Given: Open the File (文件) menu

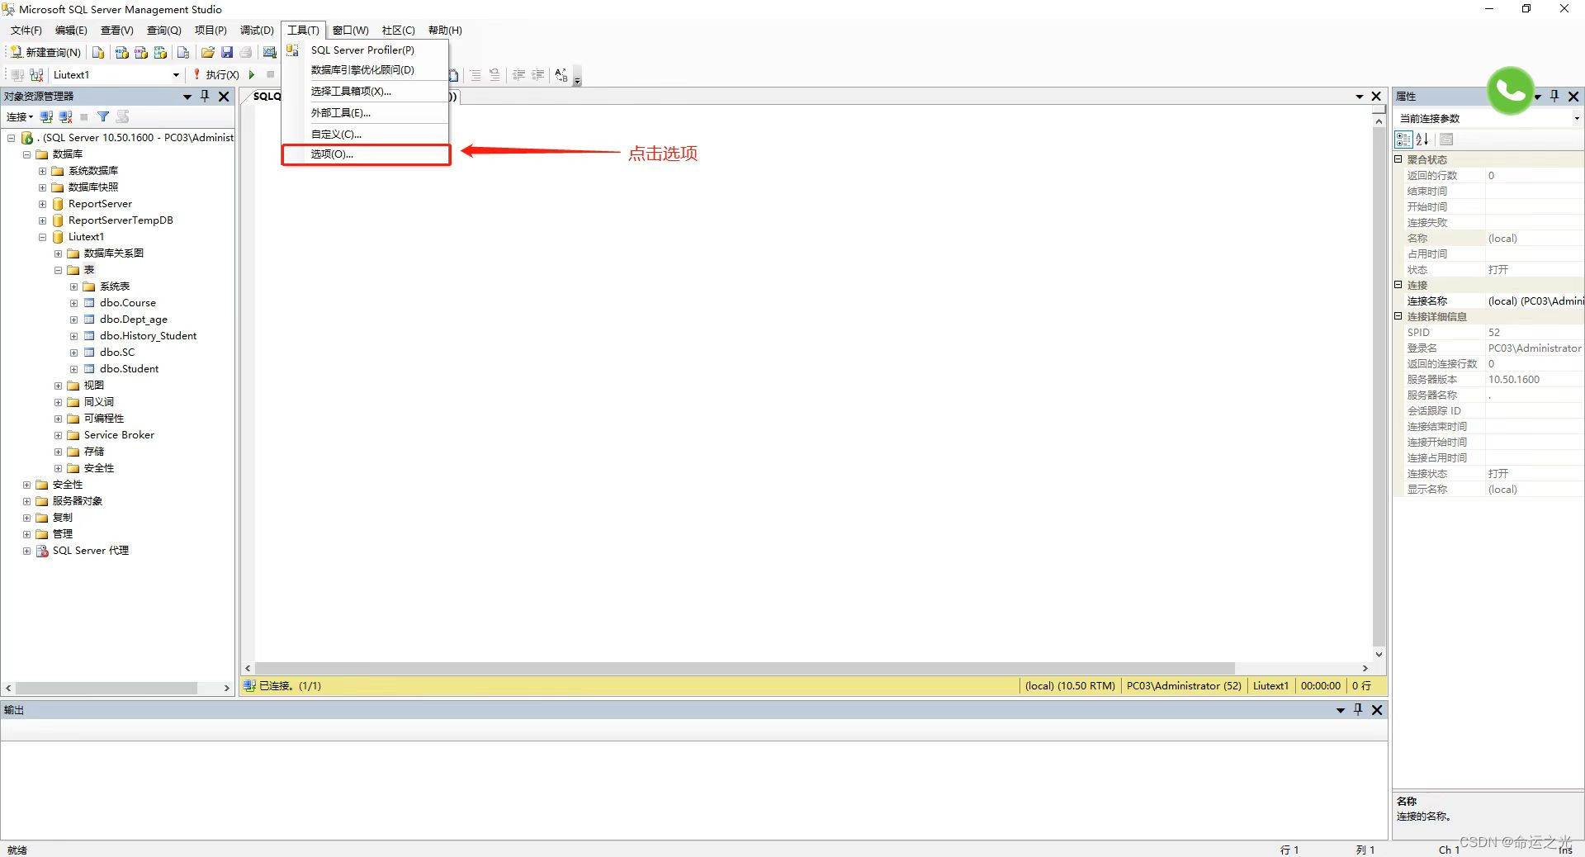Looking at the screenshot, I should (26, 30).
